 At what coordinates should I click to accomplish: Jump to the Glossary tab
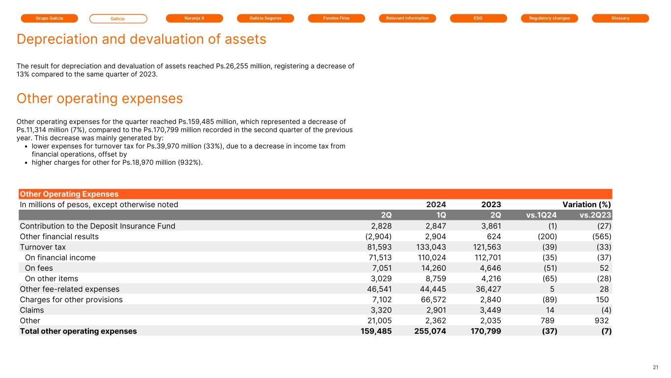620,18
